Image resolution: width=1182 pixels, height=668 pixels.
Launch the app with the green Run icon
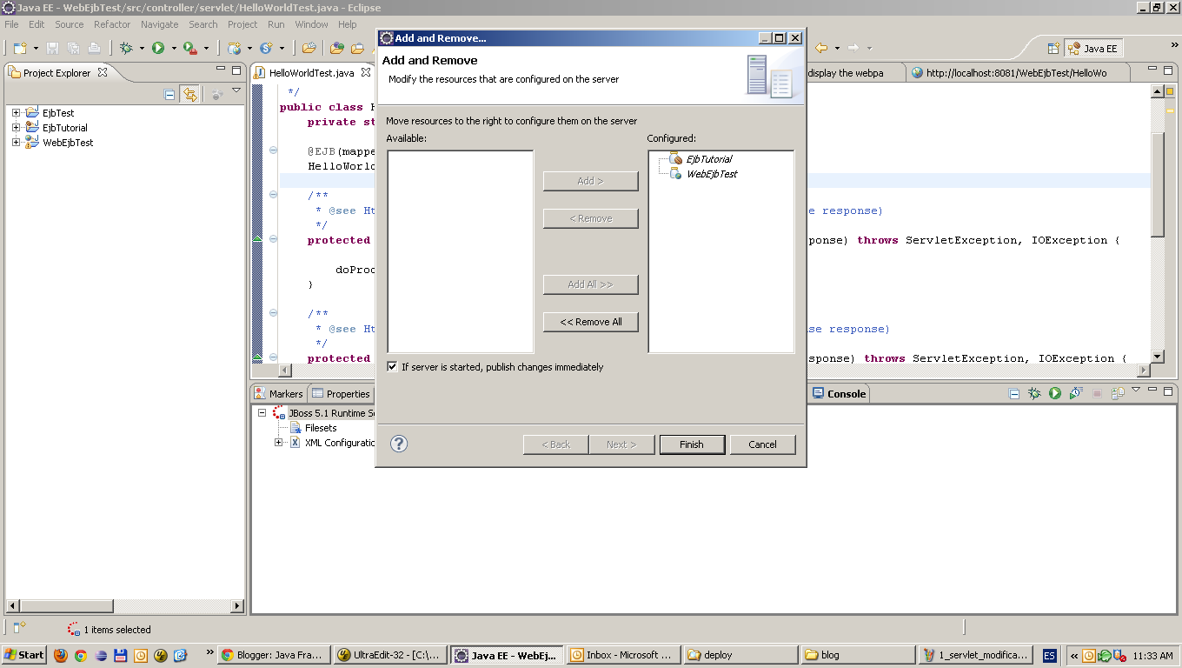(x=158, y=48)
